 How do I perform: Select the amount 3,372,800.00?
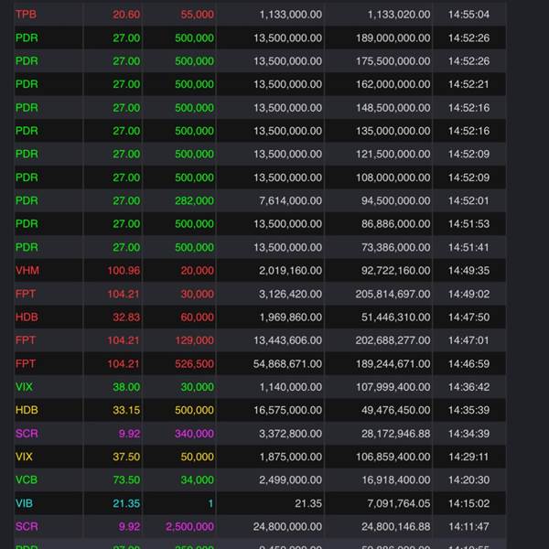pyautogui.click(x=291, y=434)
